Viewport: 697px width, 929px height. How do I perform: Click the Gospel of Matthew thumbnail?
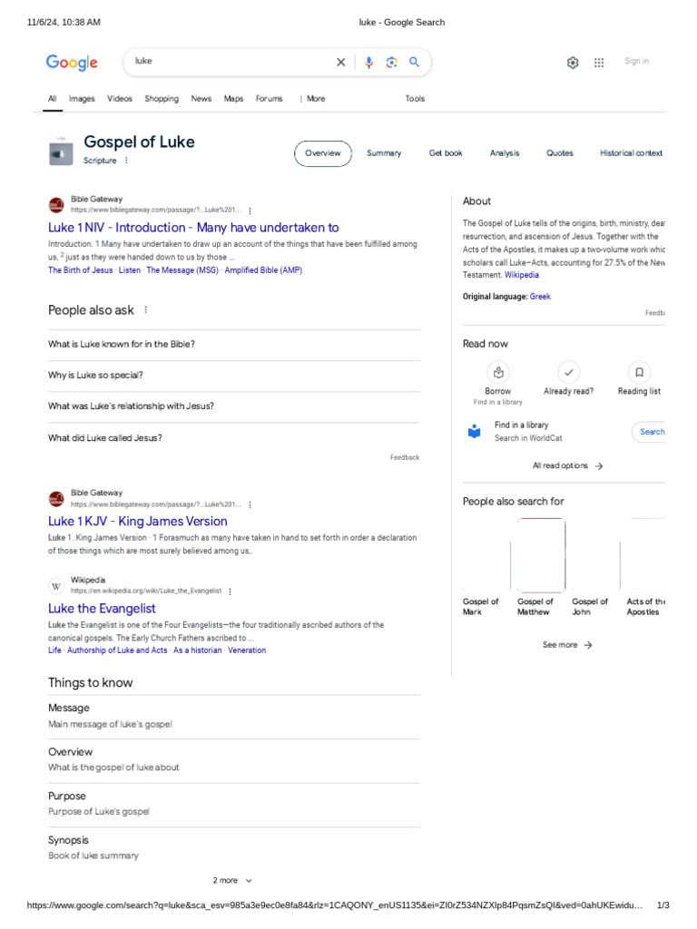[x=541, y=555]
